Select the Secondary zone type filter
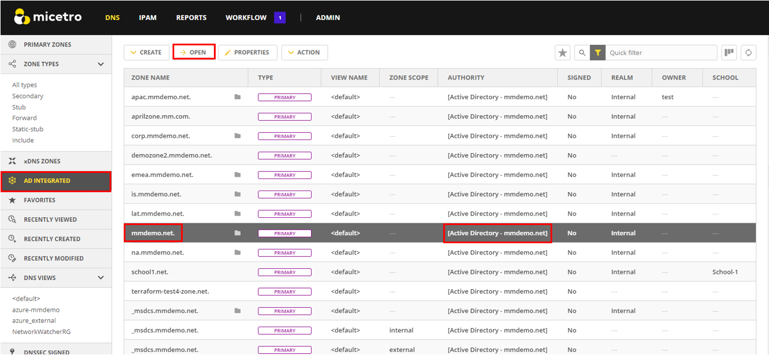 click(28, 96)
